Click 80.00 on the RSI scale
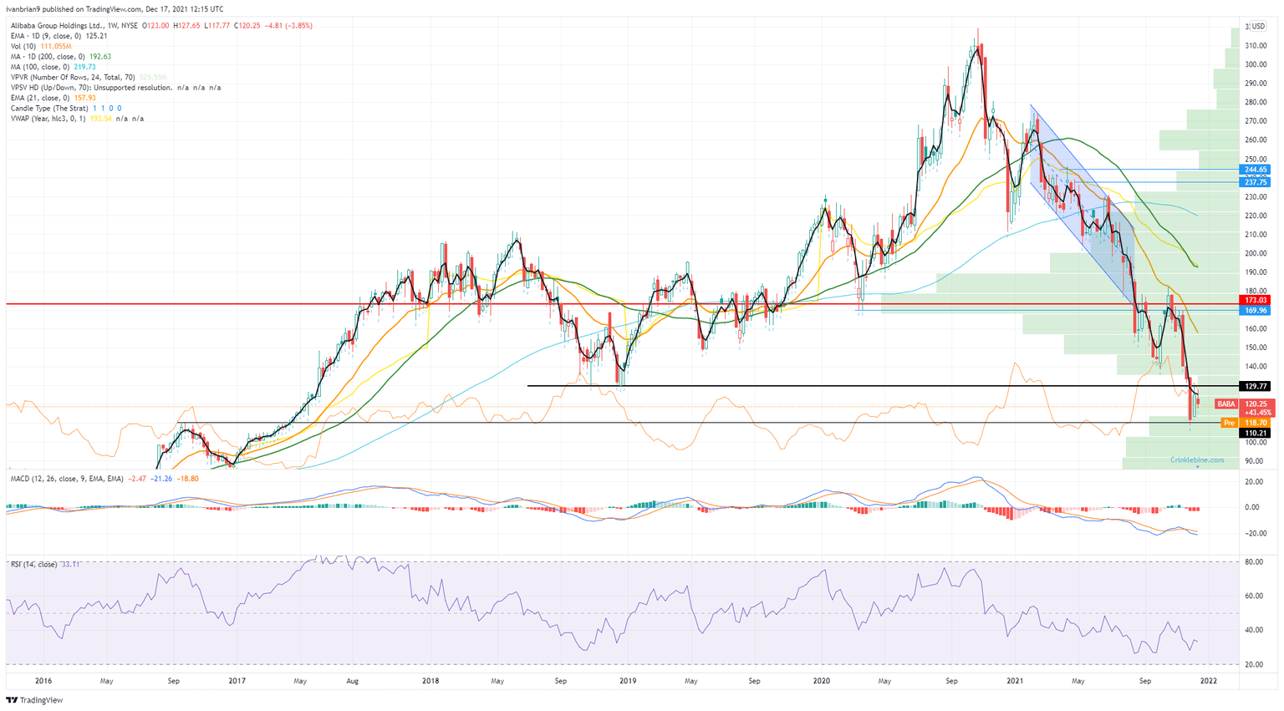 (1254, 562)
